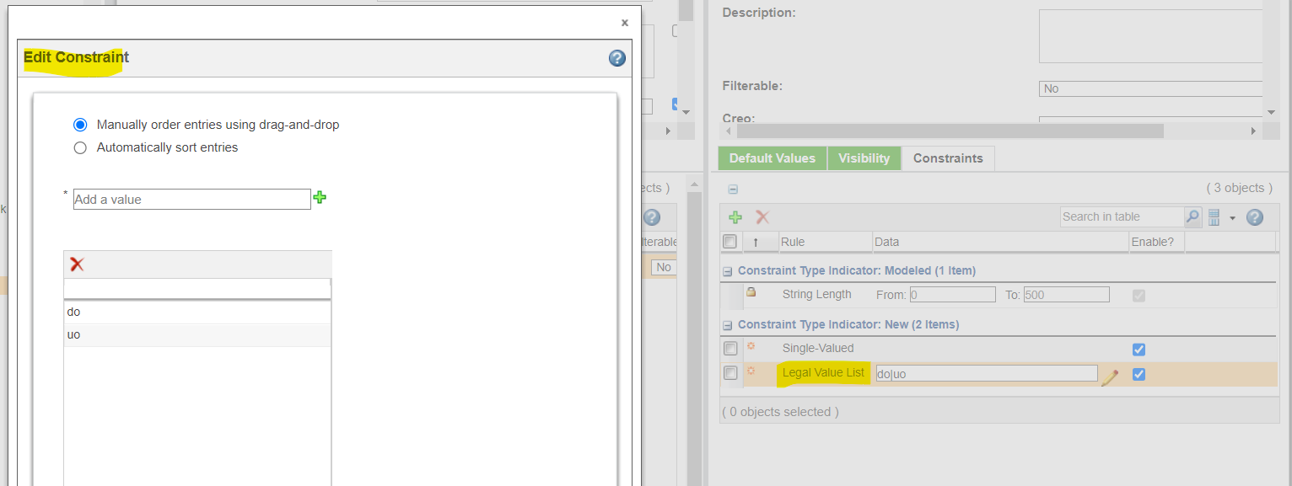Click the magnifier to search in table
Viewport: 1292px width, 486px height.
pos(1192,216)
